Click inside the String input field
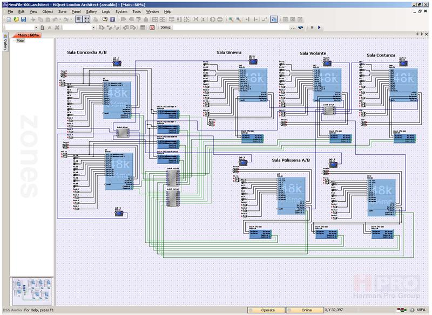This screenshot has height=315, width=432. click(x=231, y=28)
